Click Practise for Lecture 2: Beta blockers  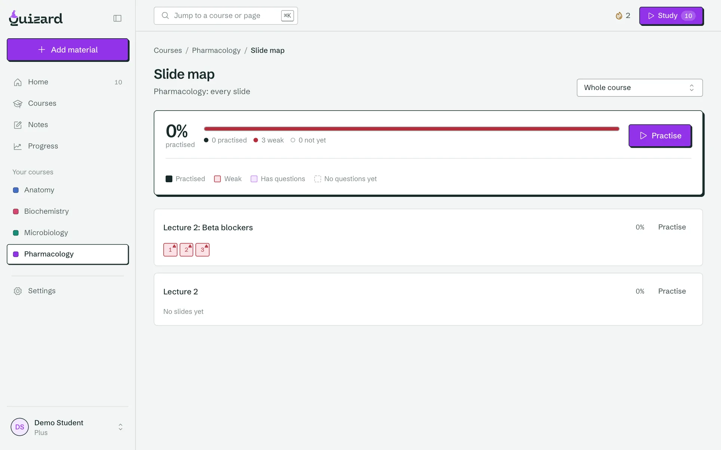click(x=672, y=227)
